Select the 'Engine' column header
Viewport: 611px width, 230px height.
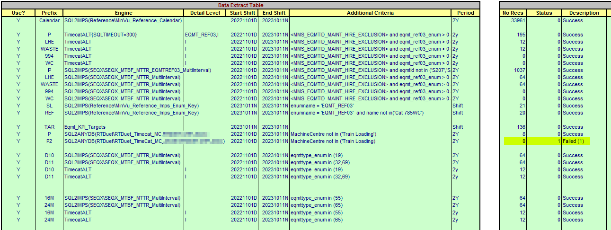124,13
